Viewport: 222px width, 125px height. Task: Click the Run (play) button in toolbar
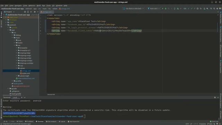pyautogui.click(x=163, y=9)
